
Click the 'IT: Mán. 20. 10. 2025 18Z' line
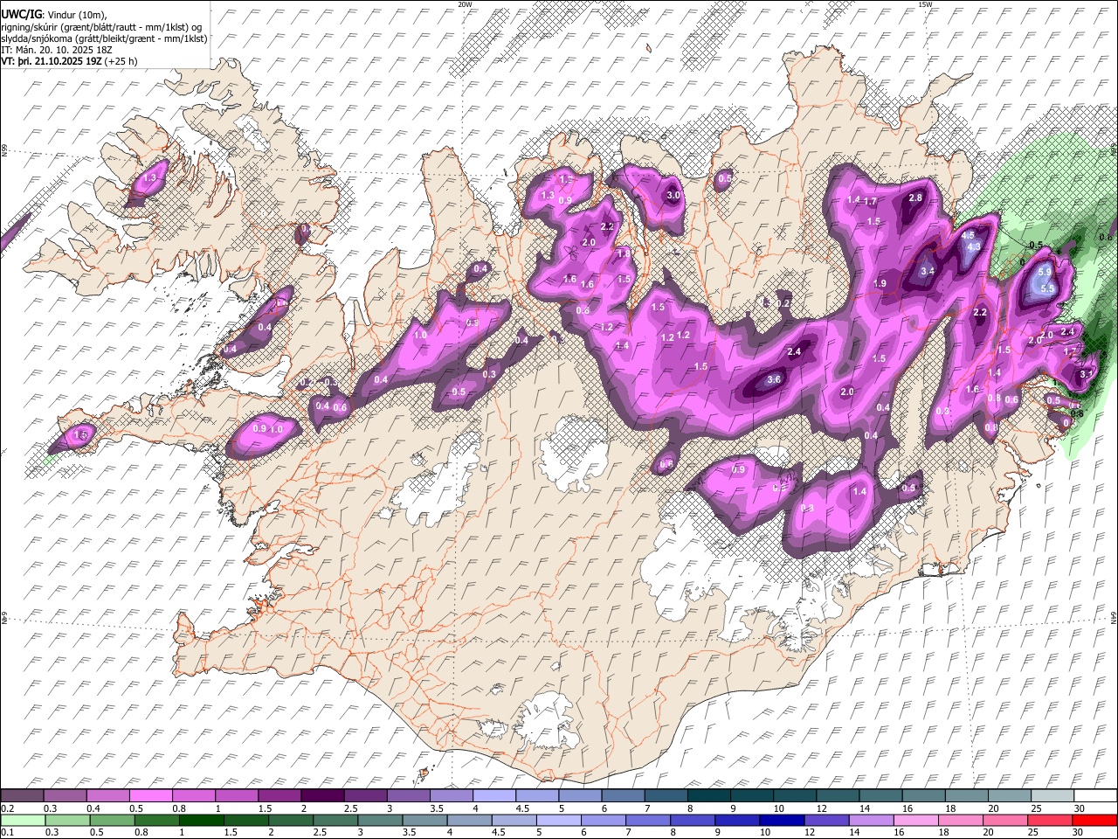click(x=57, y=50)
